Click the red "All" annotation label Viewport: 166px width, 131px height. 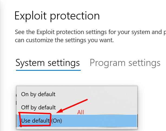(x=81, y=112)
